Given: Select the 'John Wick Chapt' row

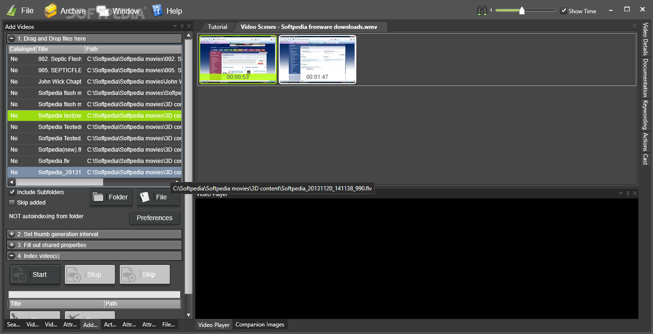Looking at the screenshot, I should pyautogui.click(x=95, y=82).
